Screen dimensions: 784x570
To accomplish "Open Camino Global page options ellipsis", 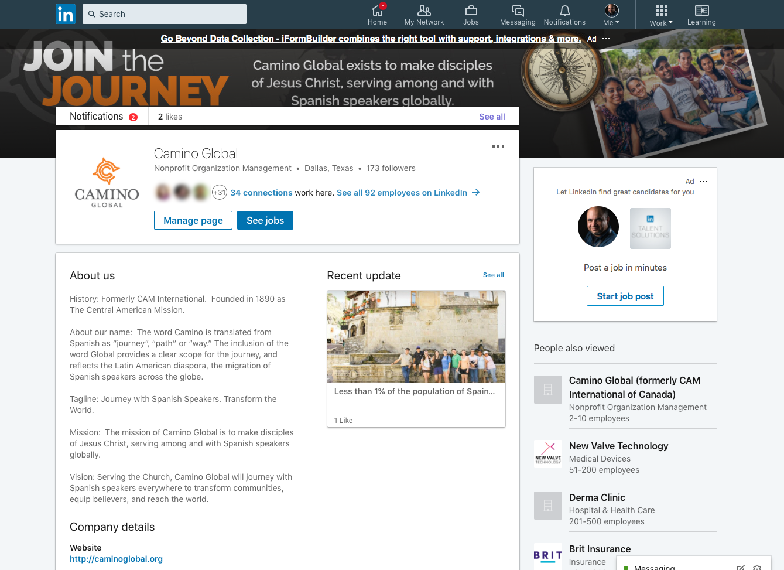I will pyautogui.click(x=498, y=146).
